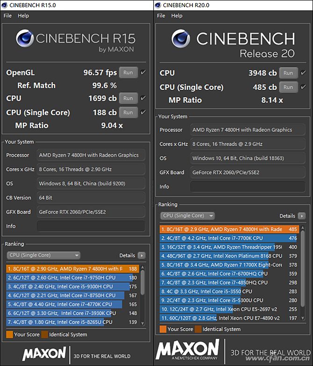Select the Intel Core i5-5300U ranking row
The height and width of the screenshot is (366, 313).
point(229,300)
